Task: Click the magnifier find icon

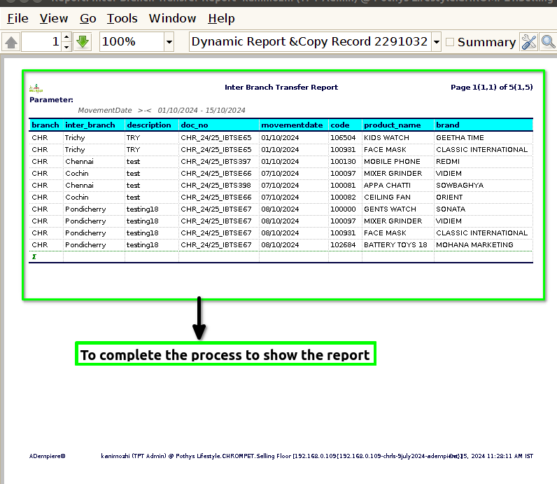Action: coord(548,42)
